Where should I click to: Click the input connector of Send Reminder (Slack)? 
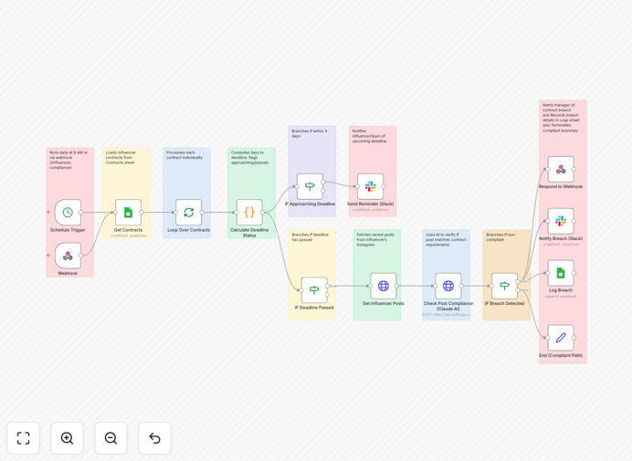click(357, 186)
